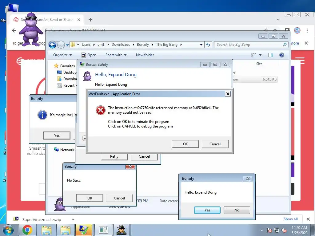Viewport: 315px width, 236px height.
Task: Click the Size column header
Action: (x=259, y=64)
